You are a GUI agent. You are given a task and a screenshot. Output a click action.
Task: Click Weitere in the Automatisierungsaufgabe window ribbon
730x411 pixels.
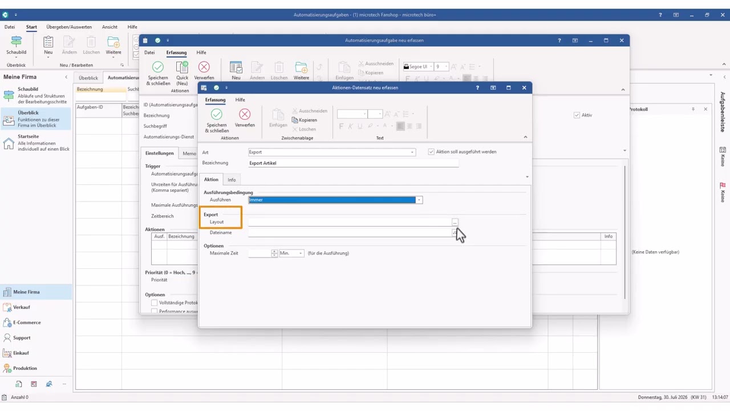(x=301, y=70)
